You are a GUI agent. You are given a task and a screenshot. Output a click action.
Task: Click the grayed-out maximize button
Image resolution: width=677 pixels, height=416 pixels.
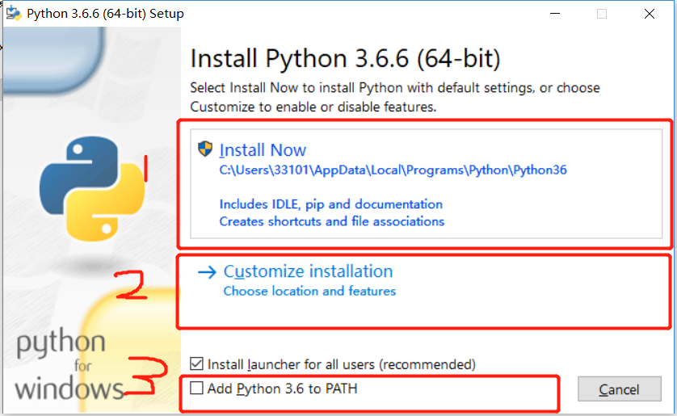coord(602,14)
